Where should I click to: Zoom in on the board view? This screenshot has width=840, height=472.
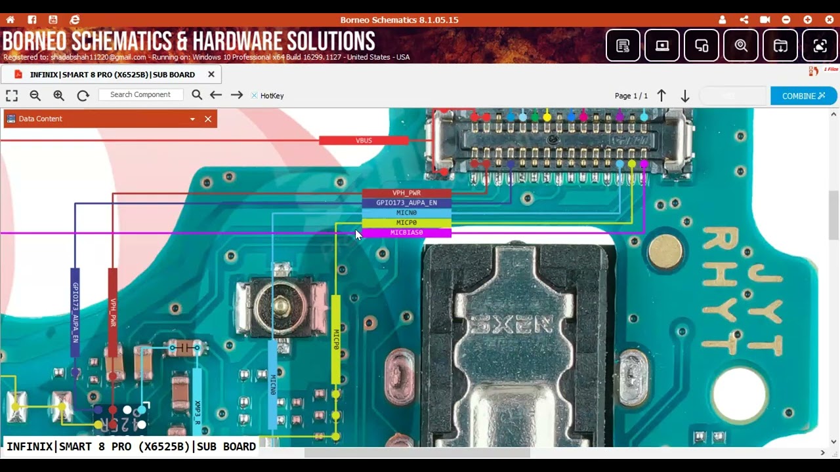[59, 96]
